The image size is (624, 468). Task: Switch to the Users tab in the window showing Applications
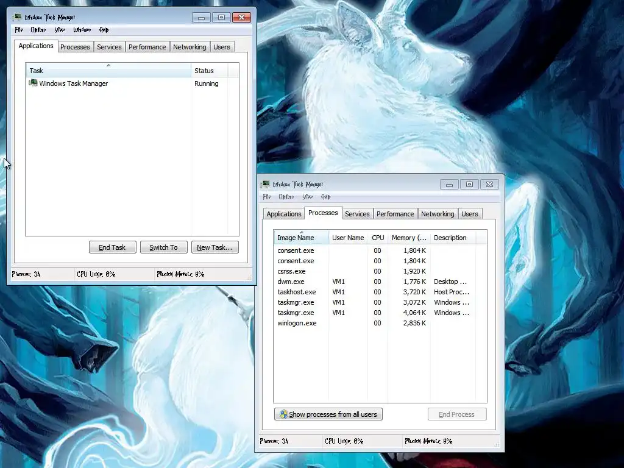point(222,47)
